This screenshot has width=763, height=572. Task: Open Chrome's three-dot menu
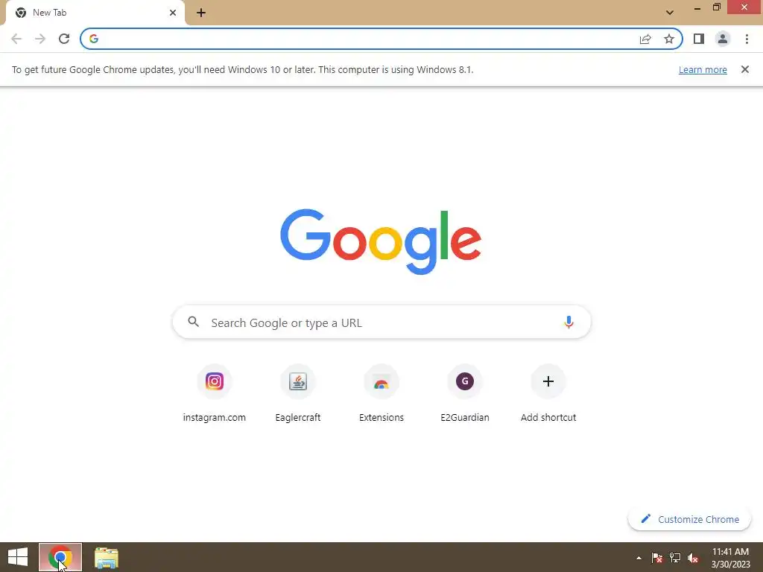point(747,39)
